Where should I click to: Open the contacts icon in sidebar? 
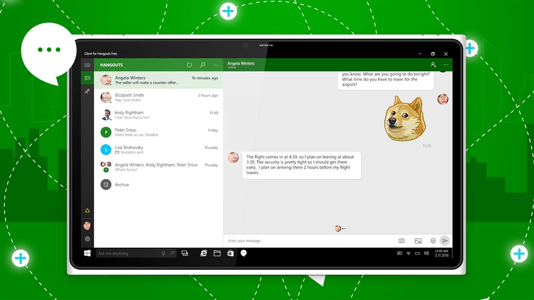click(x=87, y=91)
